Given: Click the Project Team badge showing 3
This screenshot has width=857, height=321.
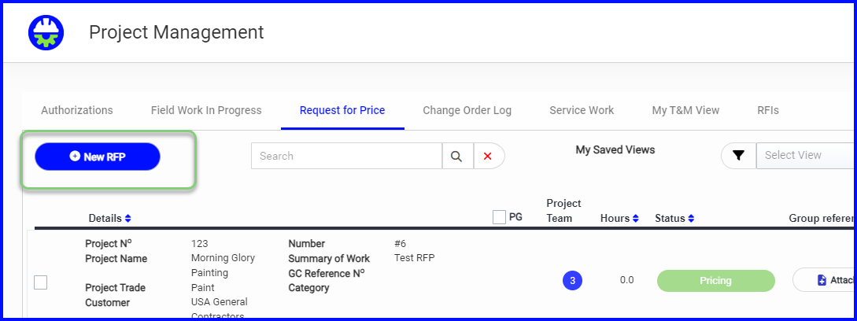Looking at the screenshot, I should coord(572,281).
